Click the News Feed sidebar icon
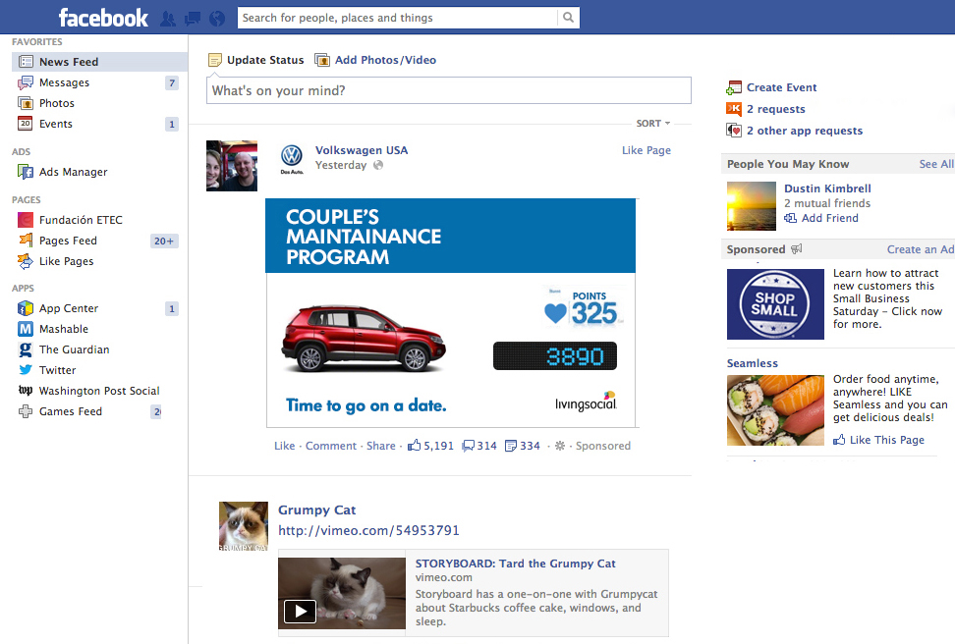Viewport: 955px width, 644px height. coord(26,62)
